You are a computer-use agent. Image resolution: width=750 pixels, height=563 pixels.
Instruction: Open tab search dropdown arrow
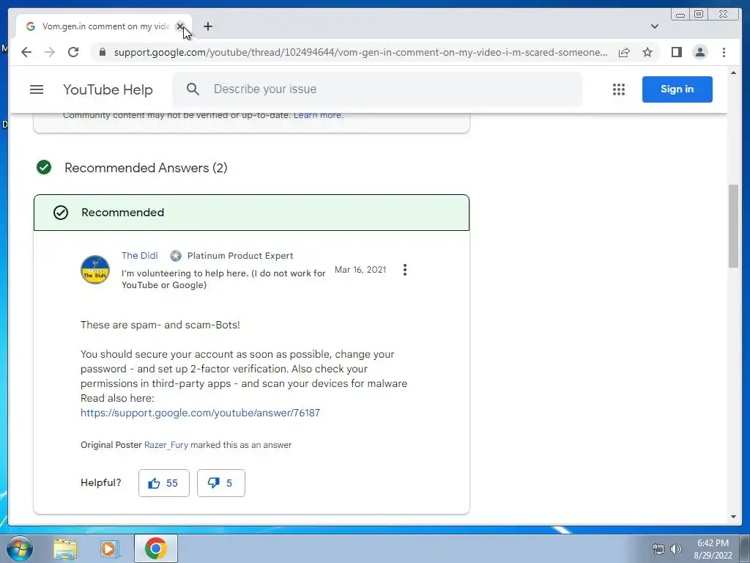[x=654, y=26]
